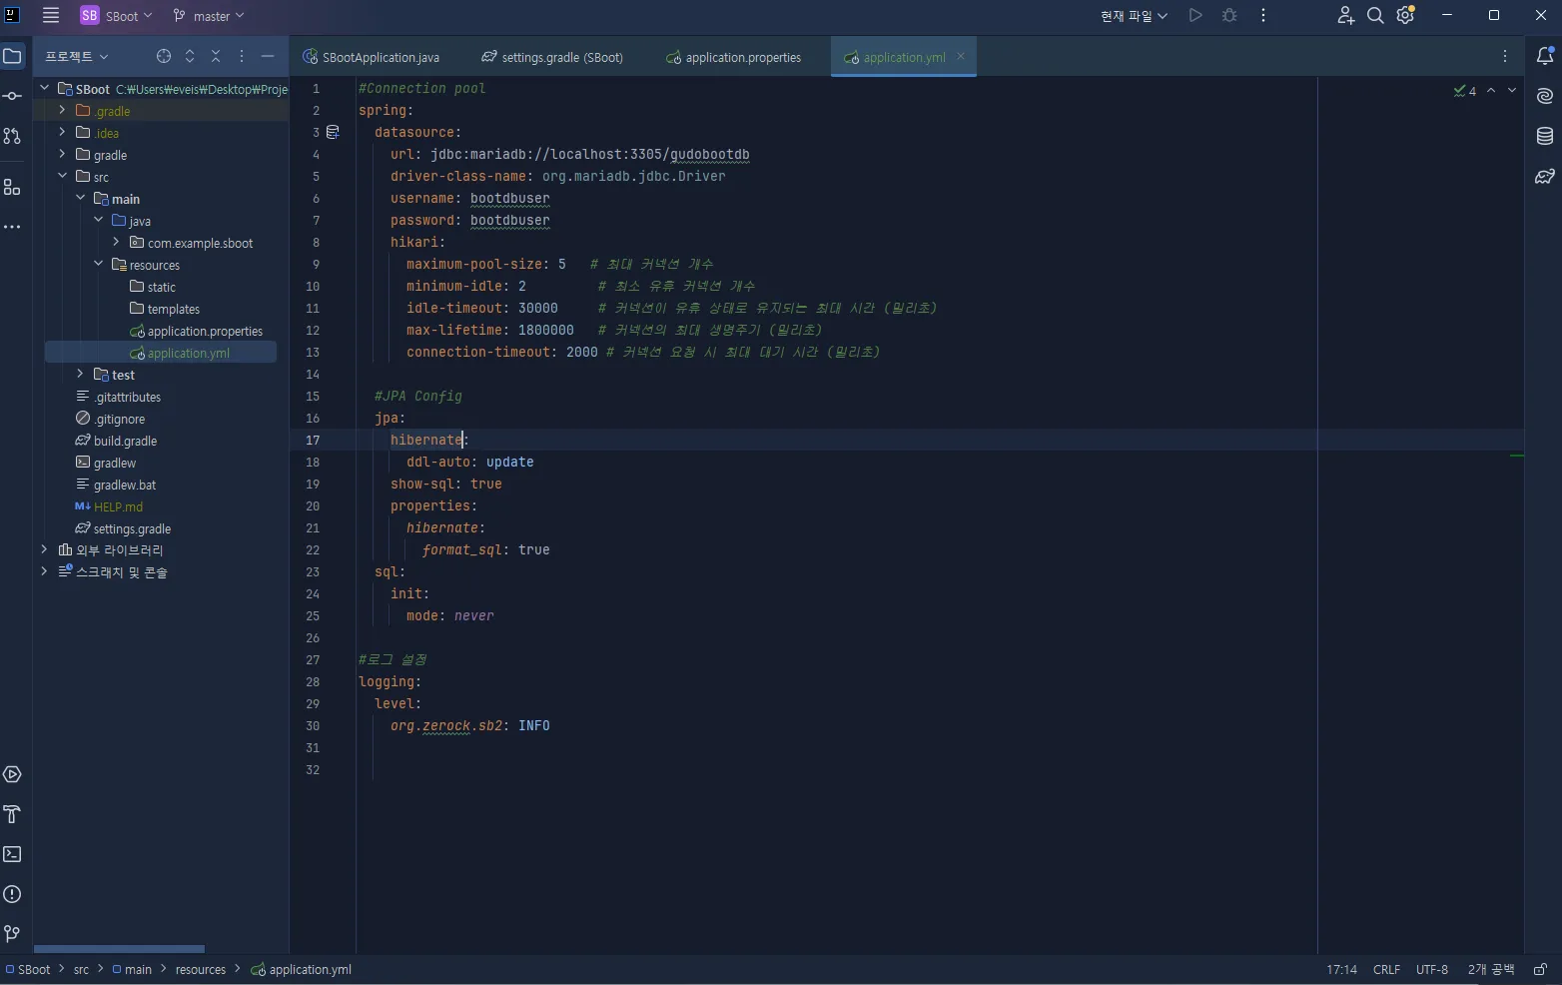Debug the current file
Viewport: 1562px width, 985px height.
point(1229,15)
